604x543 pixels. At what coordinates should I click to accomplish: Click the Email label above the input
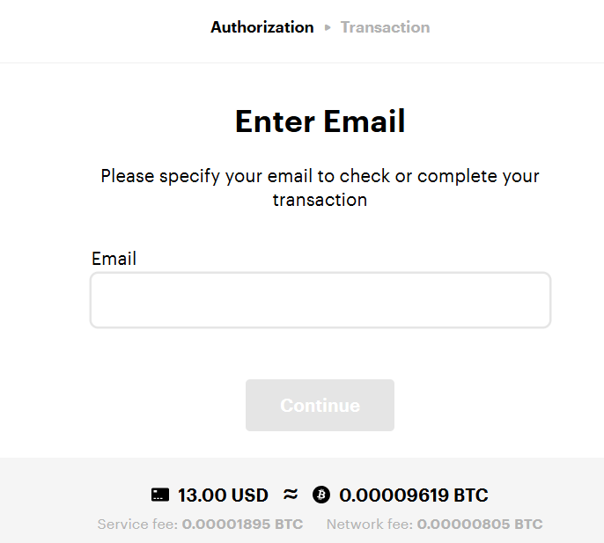pos(114,259)
